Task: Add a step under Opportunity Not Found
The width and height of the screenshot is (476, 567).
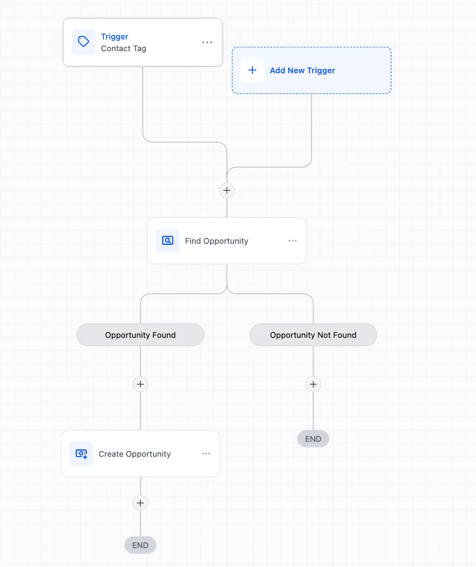Action: (313, 384)
